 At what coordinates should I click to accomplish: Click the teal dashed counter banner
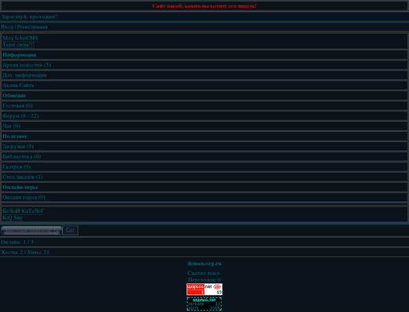pos(204,304)
